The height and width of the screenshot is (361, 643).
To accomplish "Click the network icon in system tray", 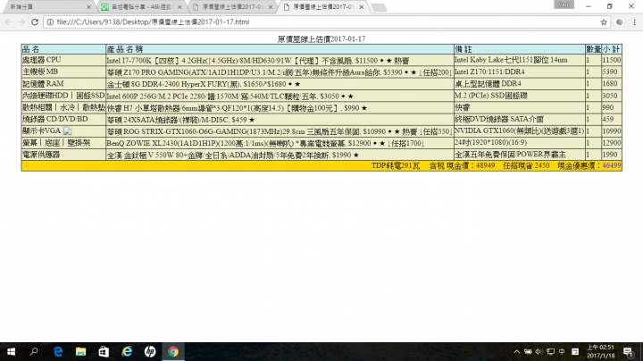I will pos(551,351).
